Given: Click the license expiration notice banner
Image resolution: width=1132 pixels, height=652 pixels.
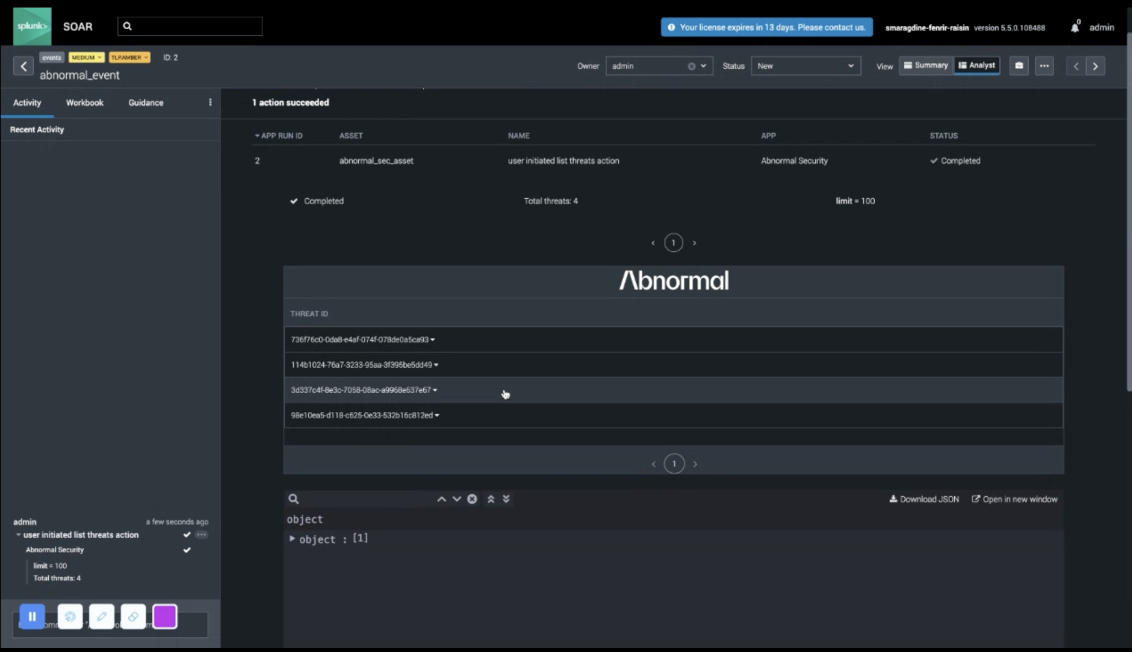Looking at the screenshot, I should (x=767, y=27).
